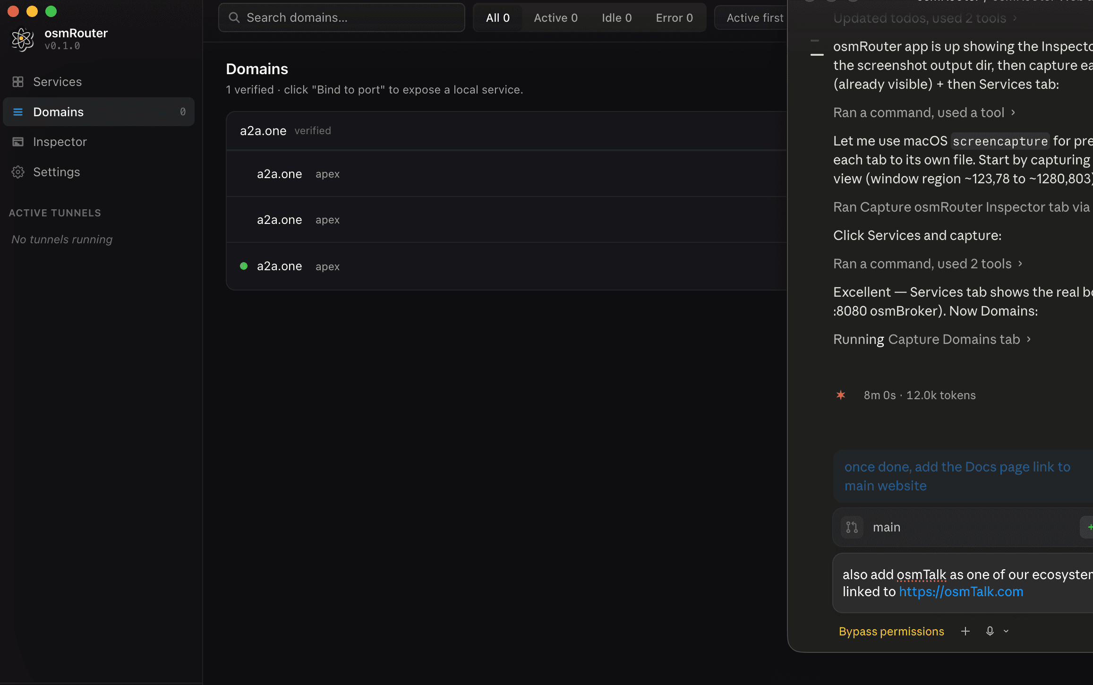
Task: Click the osmRouter atom logo icon
Action: [x=22, y=39]
